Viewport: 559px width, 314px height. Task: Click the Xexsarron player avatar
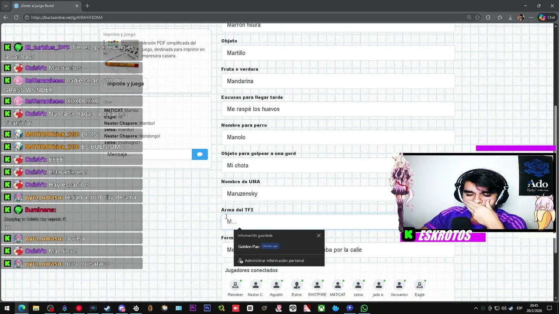(399, 285)
